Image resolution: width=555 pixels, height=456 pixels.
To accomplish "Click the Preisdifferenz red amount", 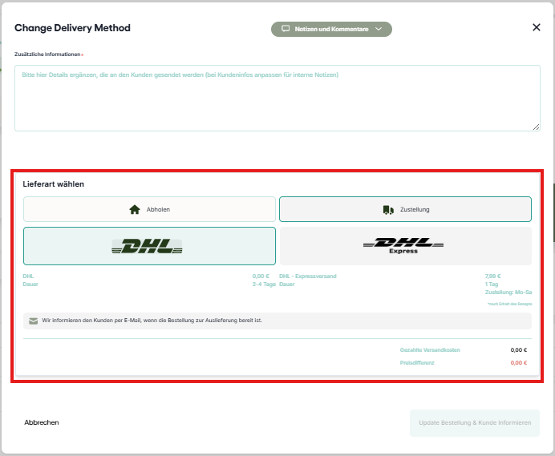I will 518,363.
